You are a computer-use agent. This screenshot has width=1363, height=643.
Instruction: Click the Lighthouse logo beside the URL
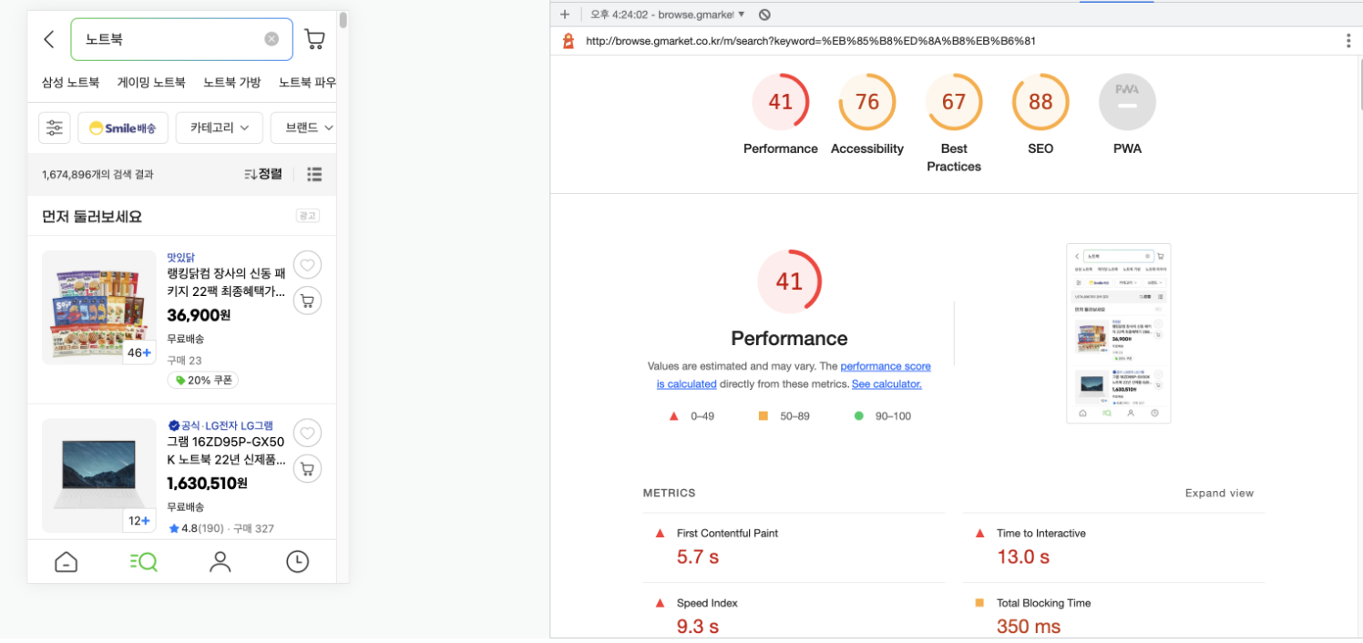click(569, 41)
